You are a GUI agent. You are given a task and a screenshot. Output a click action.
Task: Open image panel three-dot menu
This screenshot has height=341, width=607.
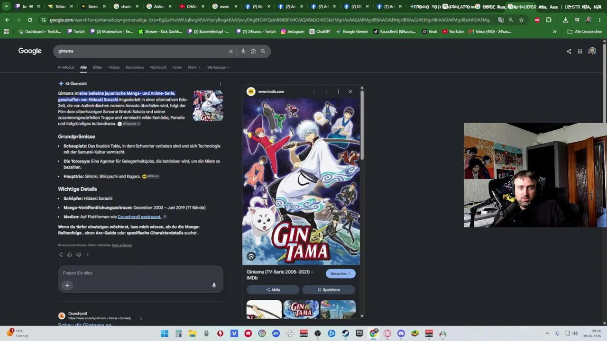coord(338,91)
